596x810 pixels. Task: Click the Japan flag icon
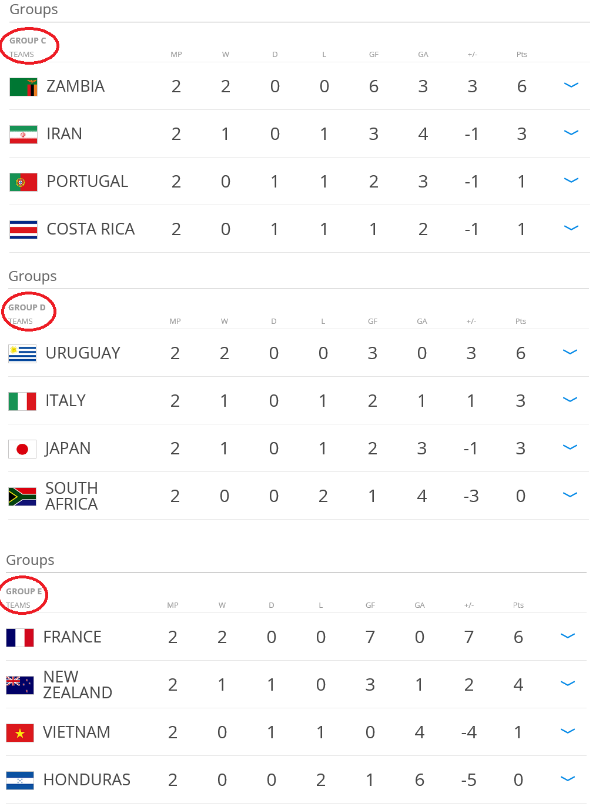[x=22, y=449]
